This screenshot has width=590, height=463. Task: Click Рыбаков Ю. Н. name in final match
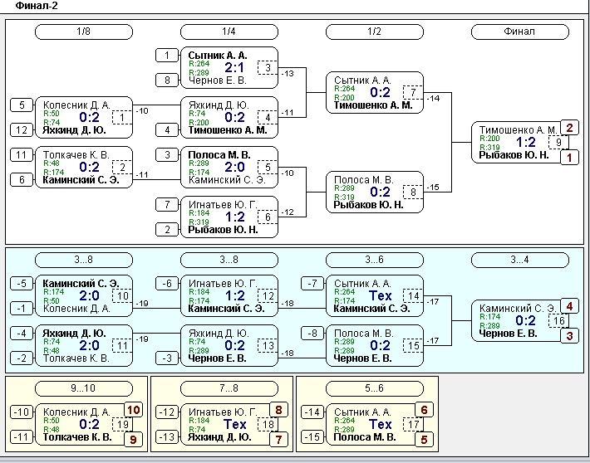pyautogui.click(x=514, y=155)
